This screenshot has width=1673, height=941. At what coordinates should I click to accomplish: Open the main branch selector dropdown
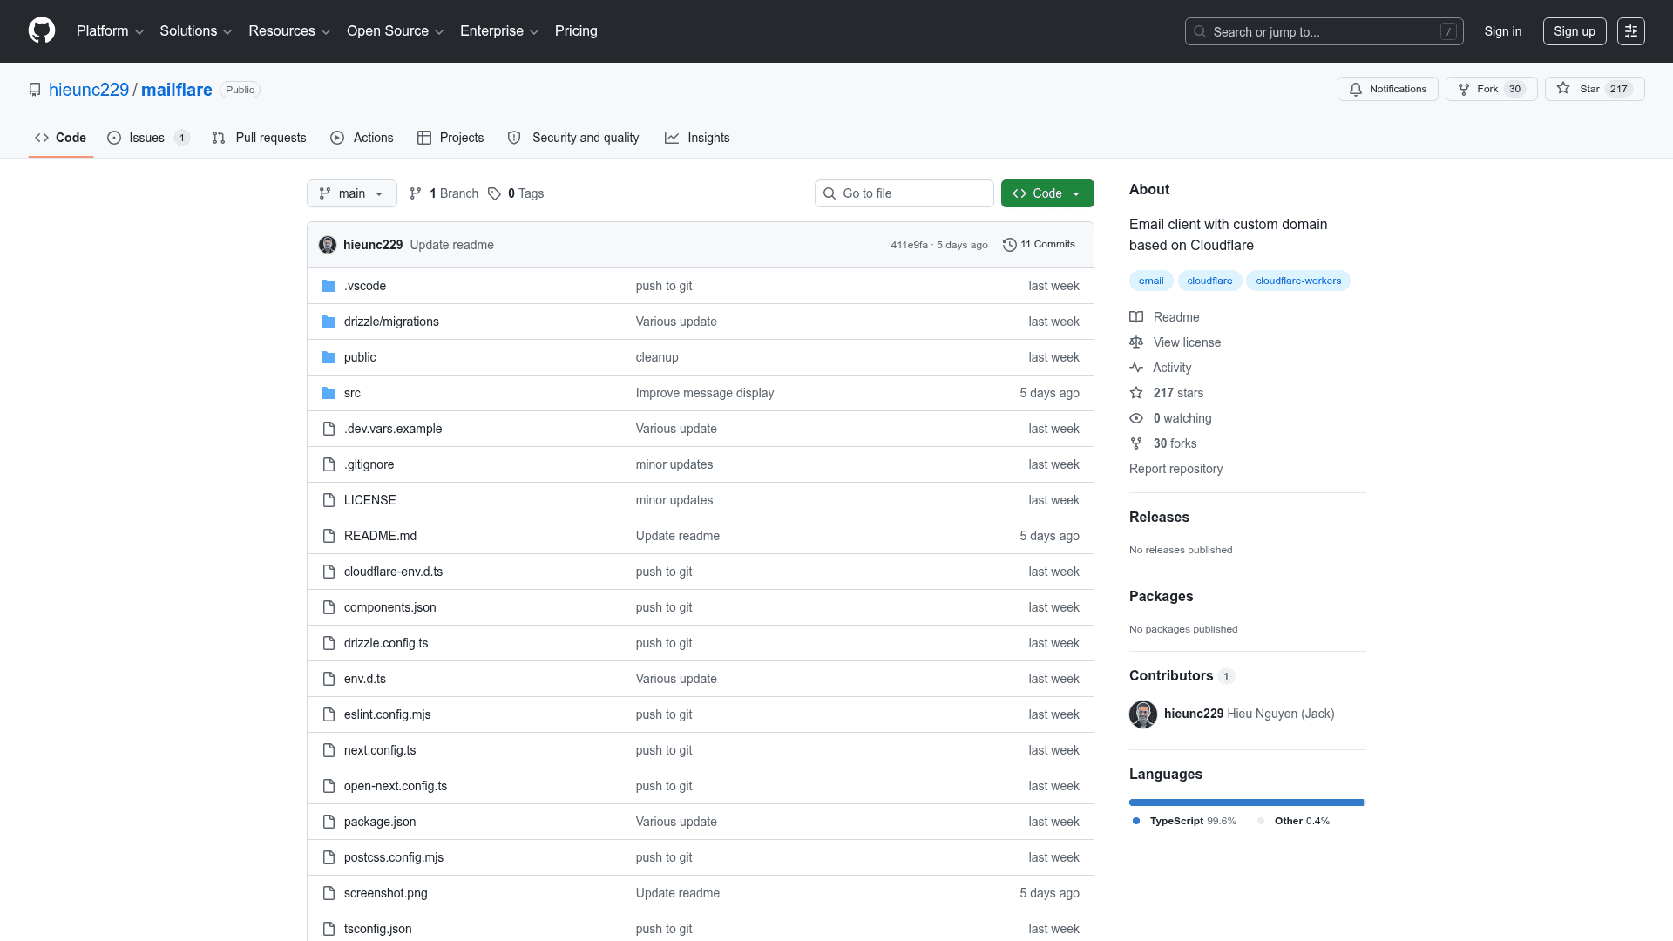click(352, 193)
